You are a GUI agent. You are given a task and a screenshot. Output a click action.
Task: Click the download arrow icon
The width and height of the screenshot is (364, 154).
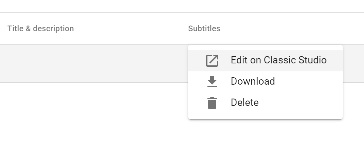212,81
